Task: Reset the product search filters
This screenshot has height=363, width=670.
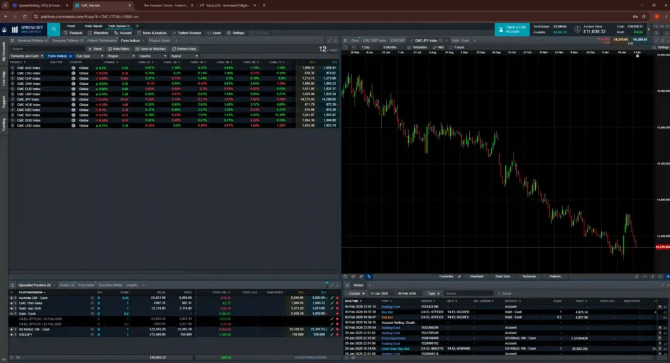Action: (96, 48)
